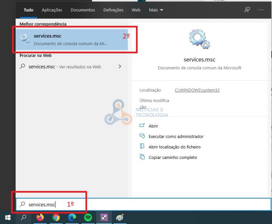Open Spotify from the taskbar
This screenshot has height=224, width=272.
(88, 217)
